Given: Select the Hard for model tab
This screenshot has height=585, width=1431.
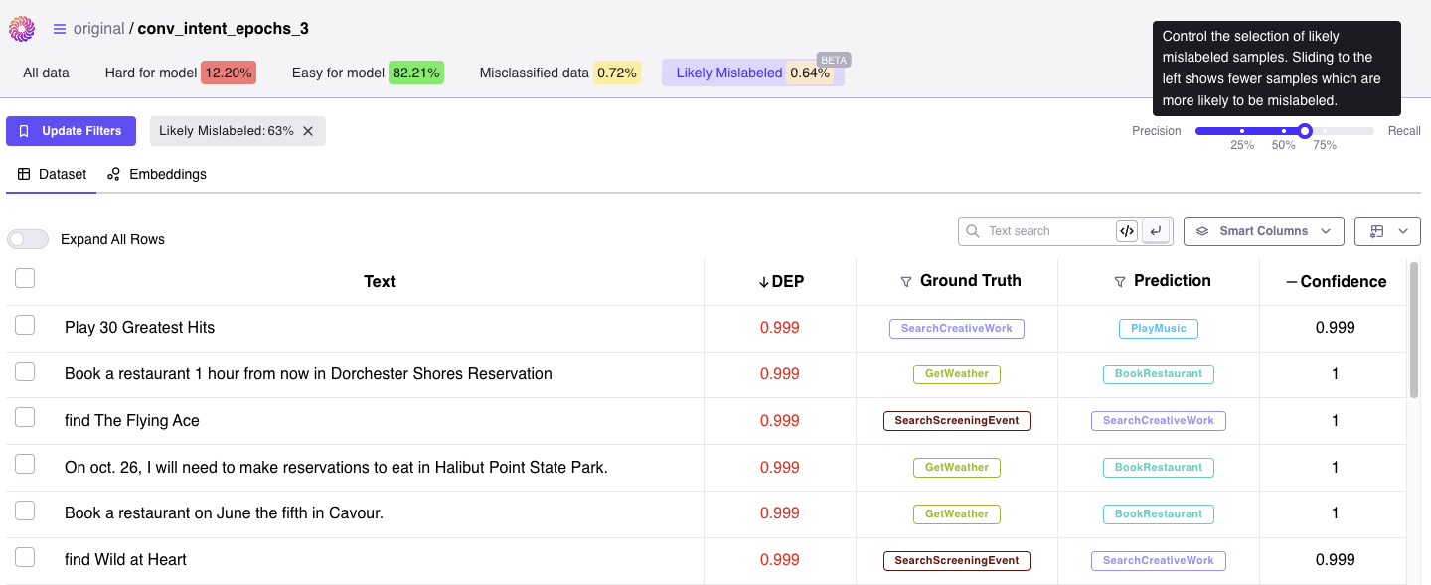Looking at the screenshot, I should coord(180,73).
